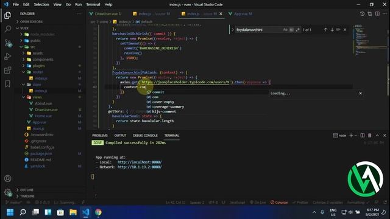Close the find widget
The width and height of the screenshot is (390, 219).
(345, 30)
